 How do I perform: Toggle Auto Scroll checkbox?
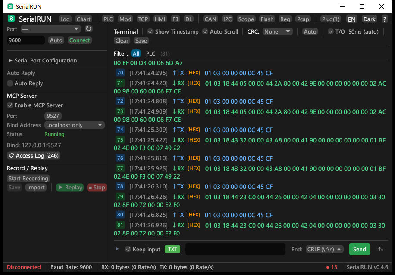click(205, 31)
